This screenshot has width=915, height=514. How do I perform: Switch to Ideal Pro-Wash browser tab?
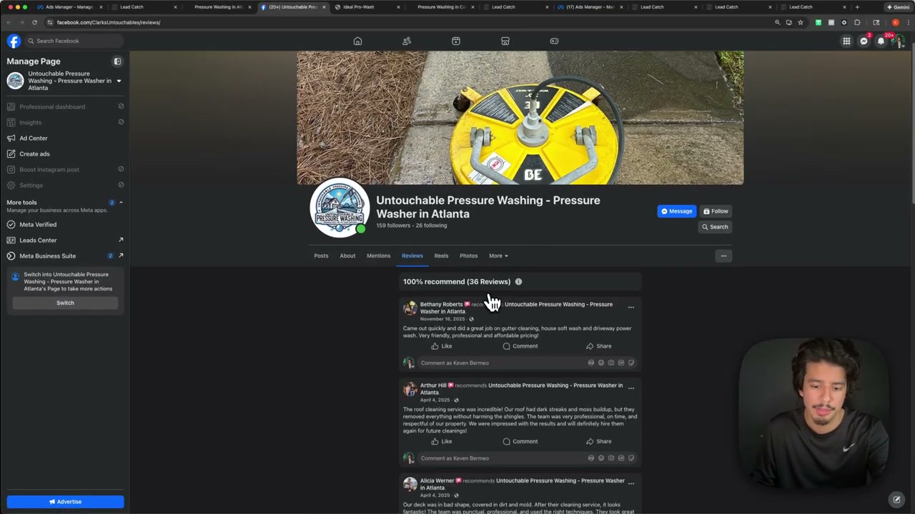pos(366,7)
